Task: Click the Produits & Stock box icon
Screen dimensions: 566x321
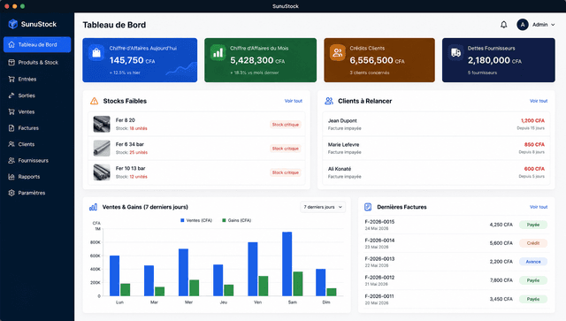Action: (x=11, y=63)
